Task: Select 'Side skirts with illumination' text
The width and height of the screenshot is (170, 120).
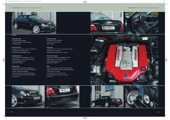Action: pyautogui.click(x=54, y=42)
